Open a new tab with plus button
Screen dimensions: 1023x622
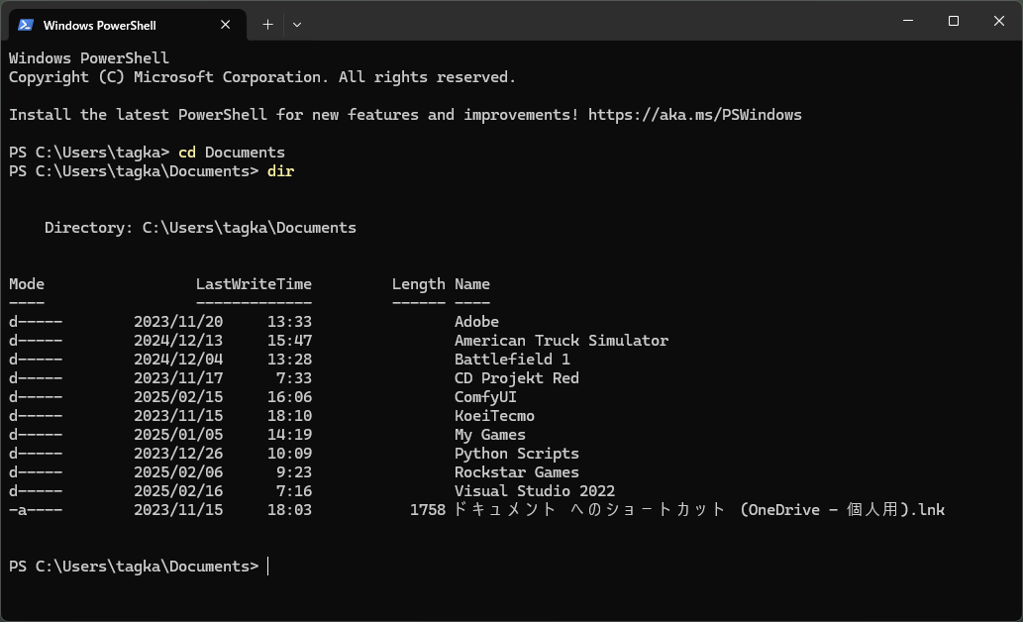[x=267, y=25]
